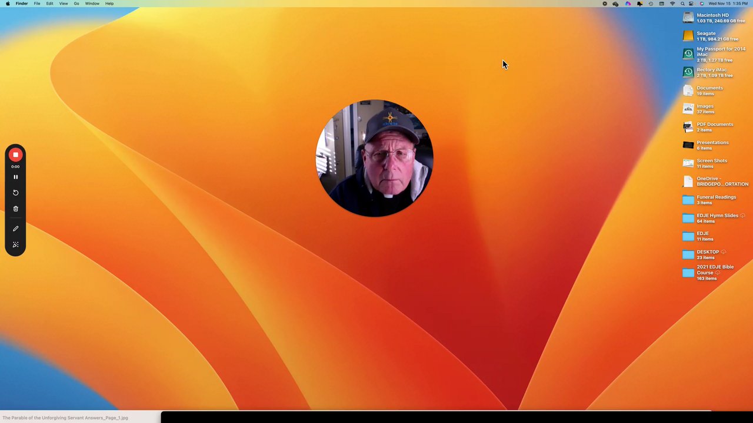Select the EDJE folder with 11 items
The image size is (753, 423).
pyautogui.click(x=688, y=236)
